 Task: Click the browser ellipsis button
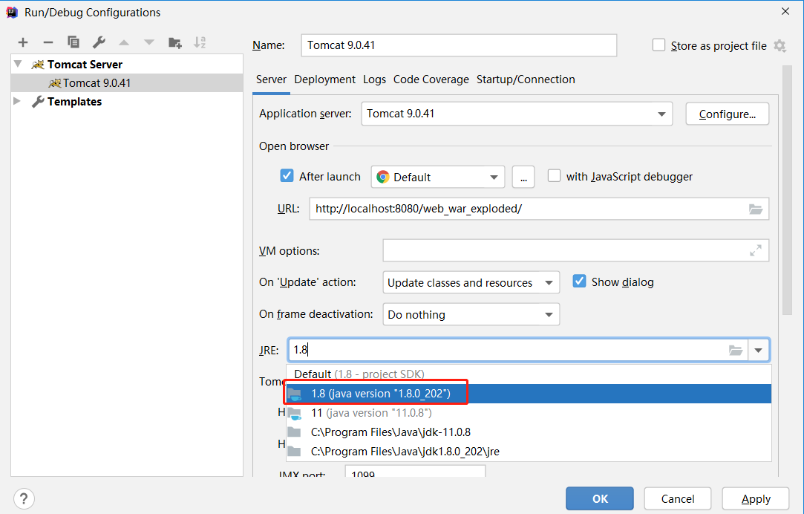click(523, 178)
